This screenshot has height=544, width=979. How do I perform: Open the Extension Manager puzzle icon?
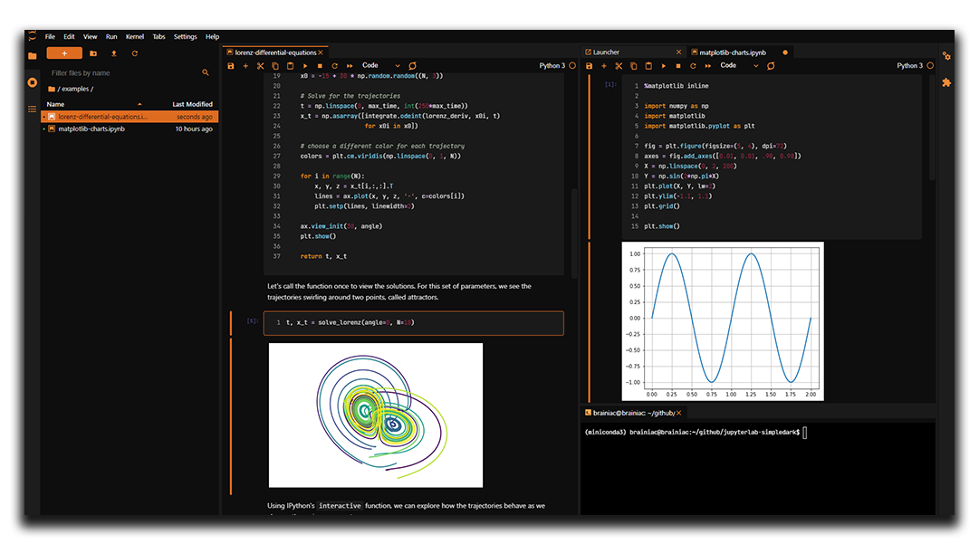(x=946, y=82)
